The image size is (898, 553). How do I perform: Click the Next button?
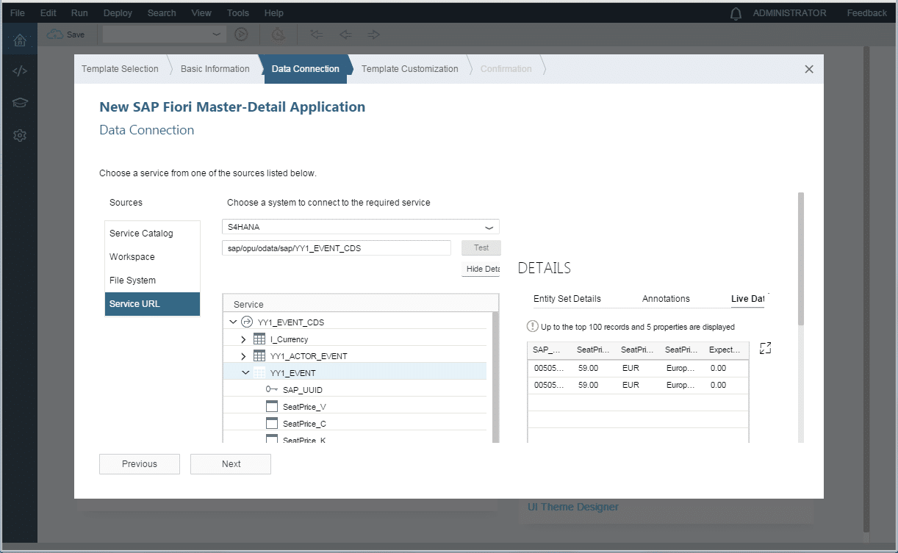231,464
